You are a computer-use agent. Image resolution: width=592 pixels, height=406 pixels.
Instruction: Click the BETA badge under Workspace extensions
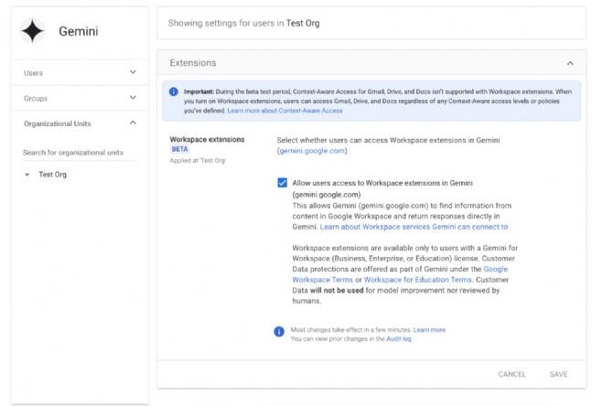179,149
